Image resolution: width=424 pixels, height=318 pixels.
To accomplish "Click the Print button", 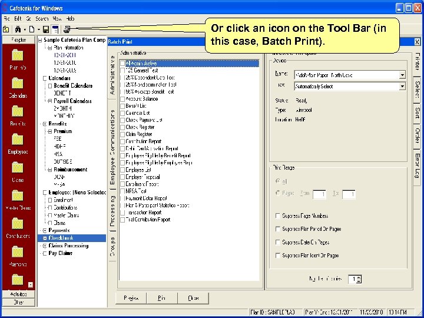I will (x=162, y=298).
